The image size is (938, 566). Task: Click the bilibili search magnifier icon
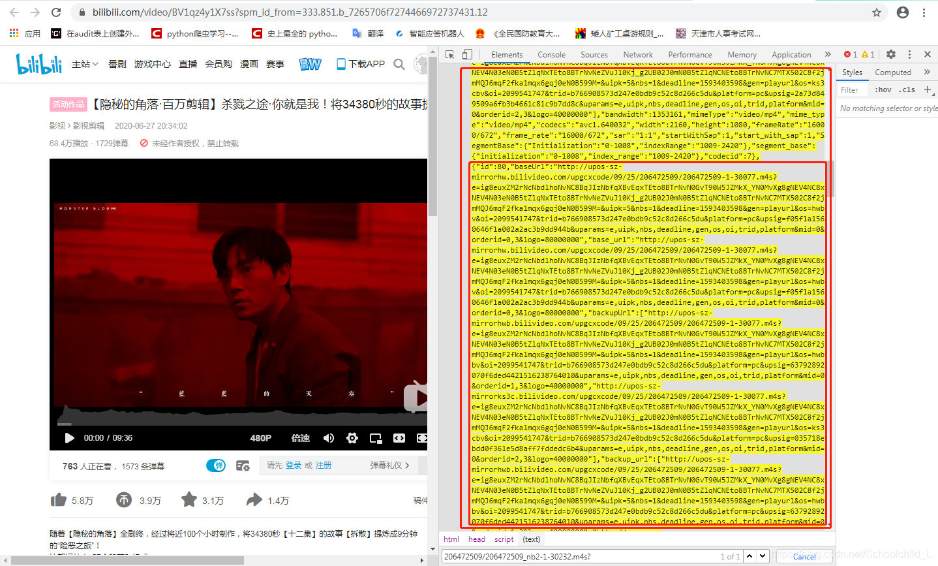(x=399, y=64)
